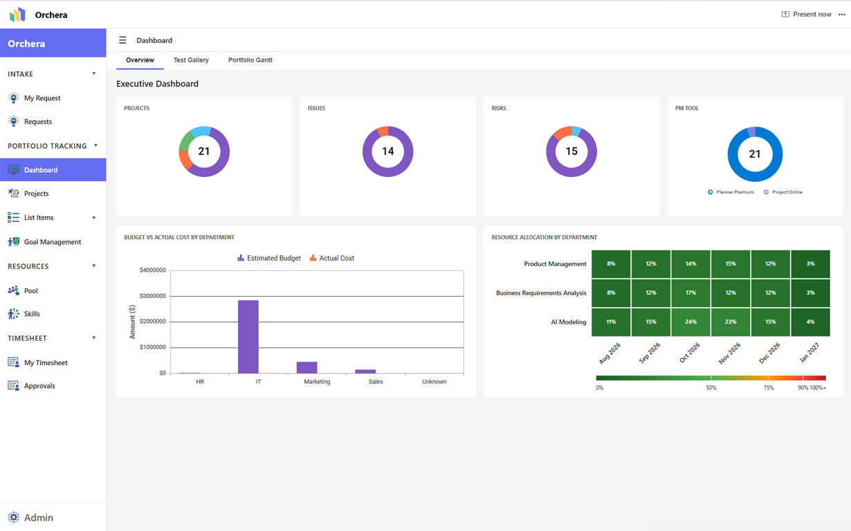
Task: Click BUDGET VS ACTUAL COST BY DEPARTMENT title
Action: click(x=179, y=237)
